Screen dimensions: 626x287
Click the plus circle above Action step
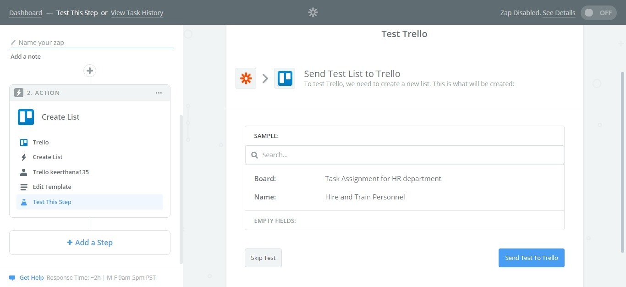(x=90, y=71)
